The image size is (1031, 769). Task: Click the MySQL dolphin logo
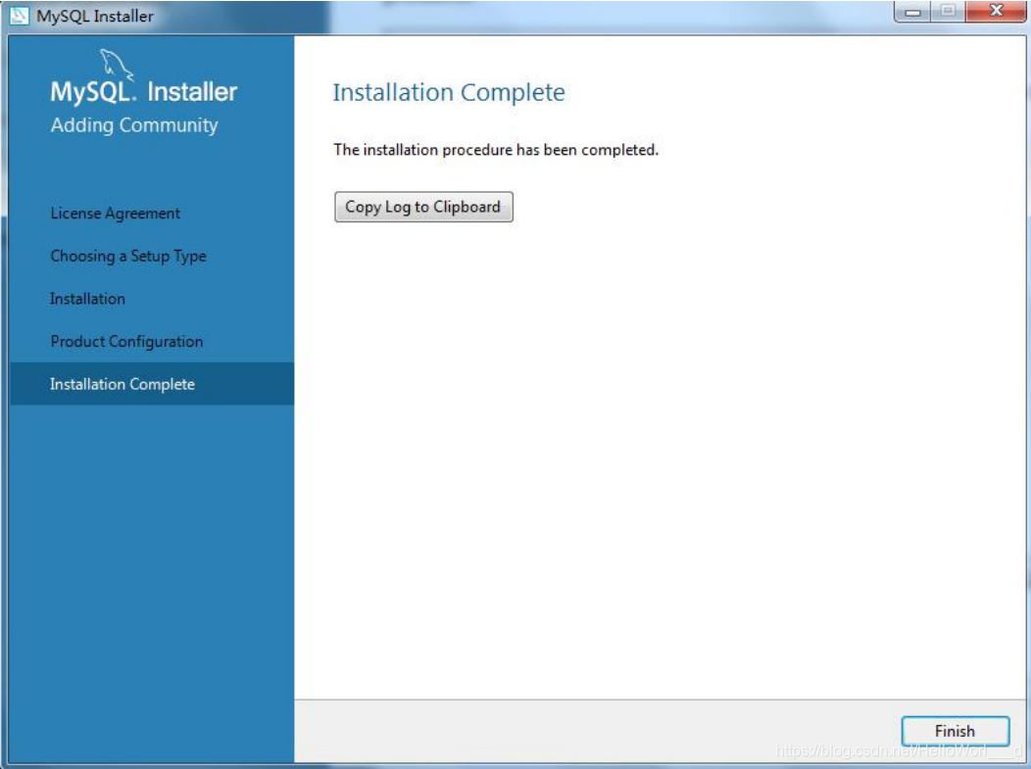coord(116,64)
